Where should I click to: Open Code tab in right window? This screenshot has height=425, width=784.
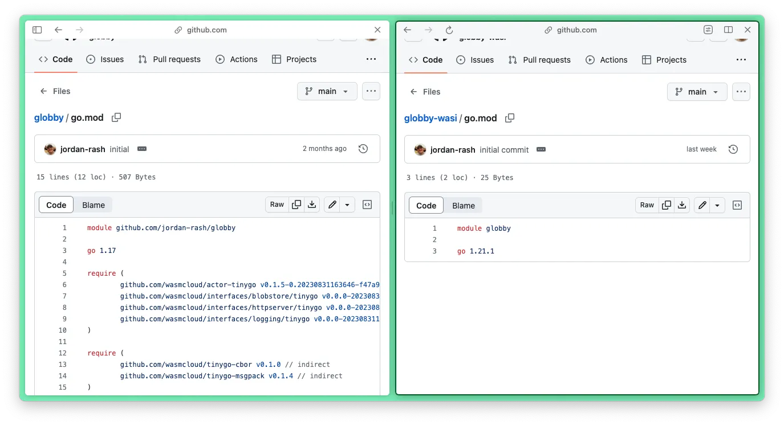coord(425,60)
